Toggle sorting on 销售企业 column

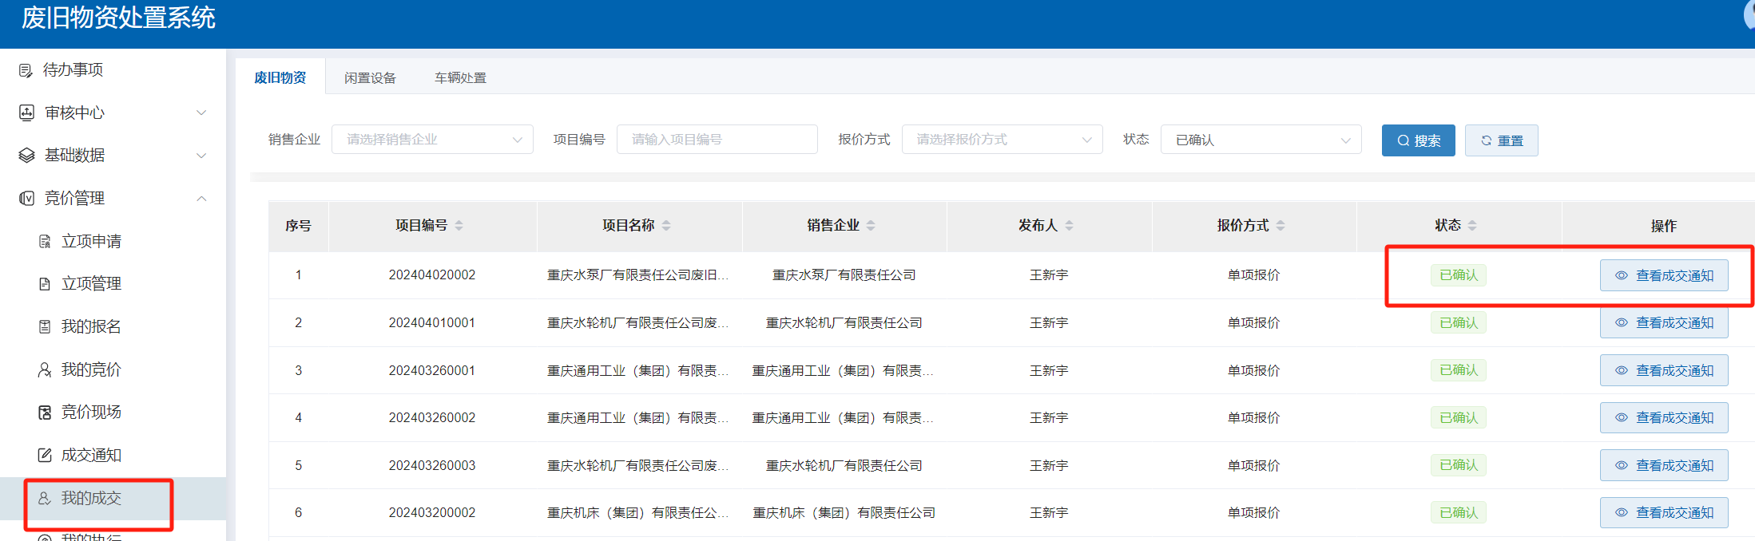[x=871, y=226]
